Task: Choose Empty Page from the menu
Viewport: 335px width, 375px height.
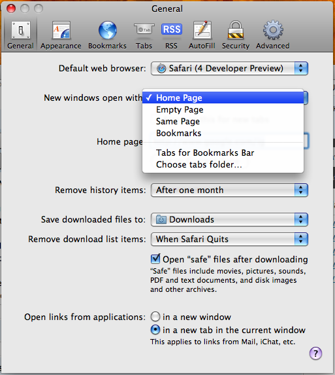Action: point(223,109)
